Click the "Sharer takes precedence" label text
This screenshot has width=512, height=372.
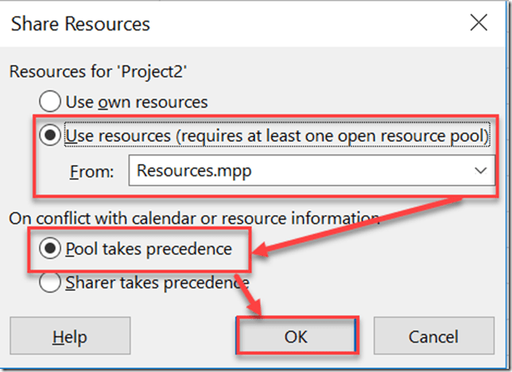pyautogui.click(x=157, y=282)
